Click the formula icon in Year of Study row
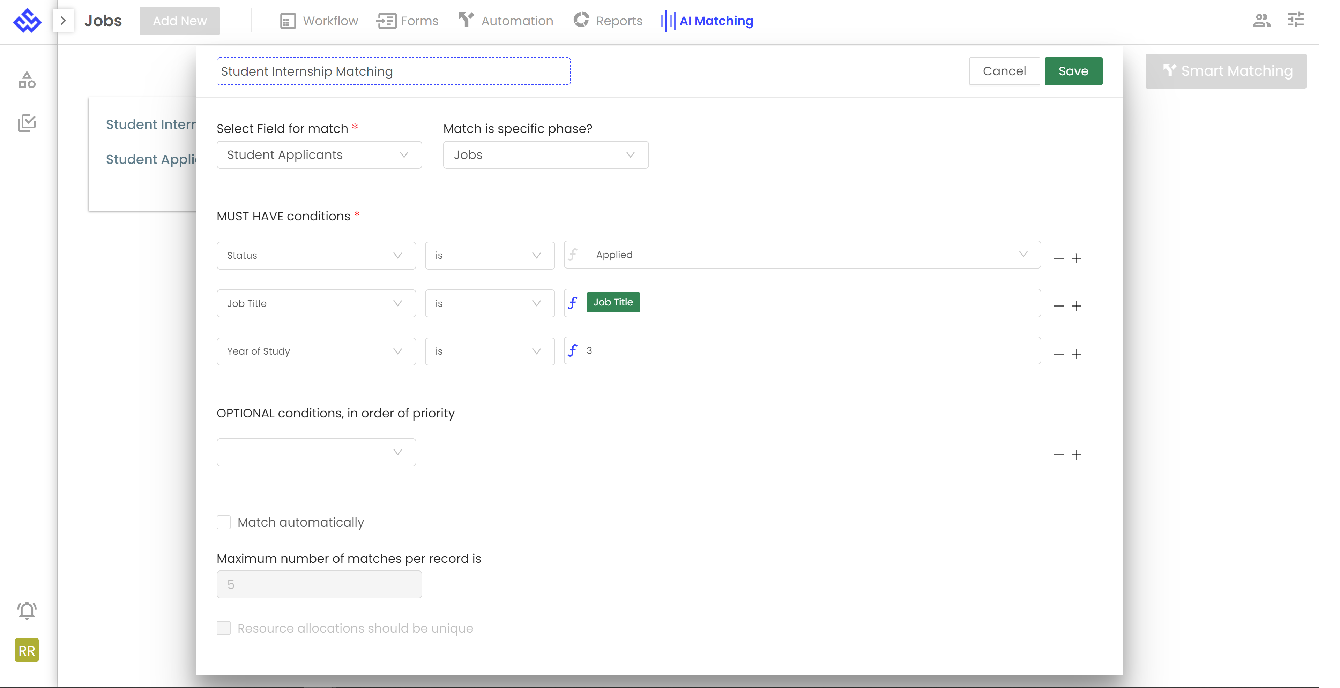 (x=573, y=351)
